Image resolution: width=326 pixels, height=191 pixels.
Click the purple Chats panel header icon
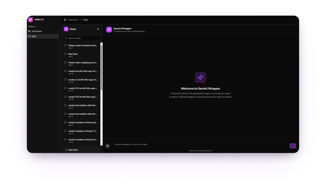tap(66, 29)
